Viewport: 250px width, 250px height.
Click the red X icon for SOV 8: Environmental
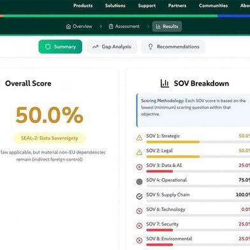[x=139, y=240]
